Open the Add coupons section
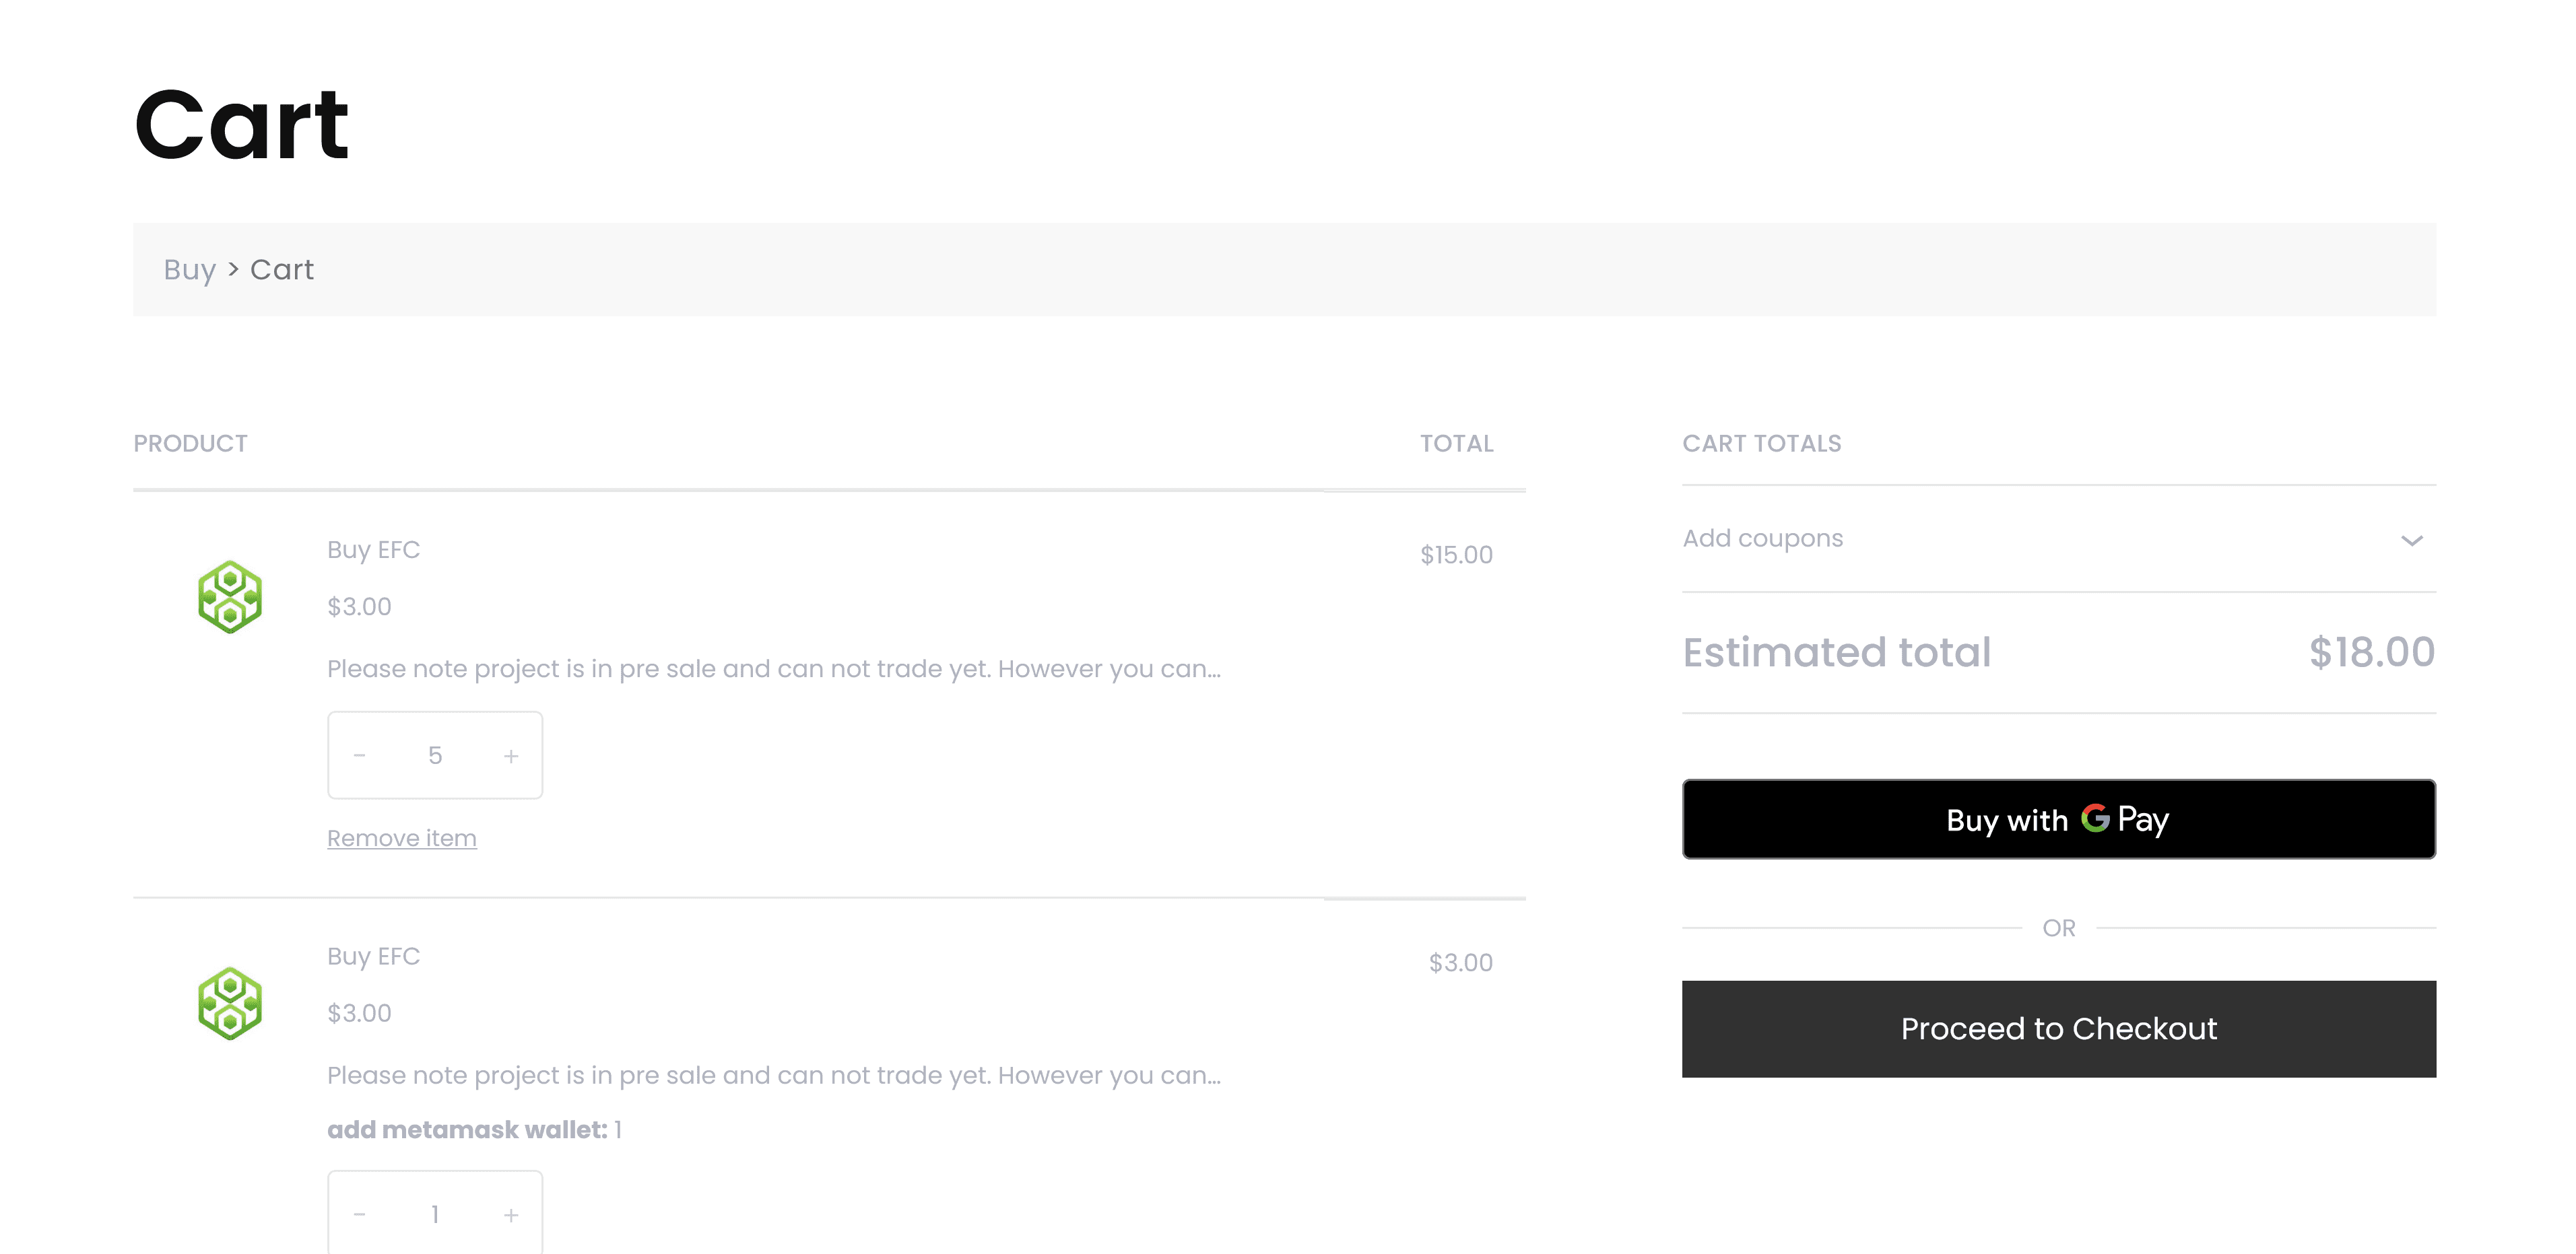The width and height of the screenshot is (2576, 1254). pos(1763,538)
